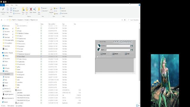Browse for Patch file in PPF-O-Matic
190x107 pixels.
tap(132, 50)
